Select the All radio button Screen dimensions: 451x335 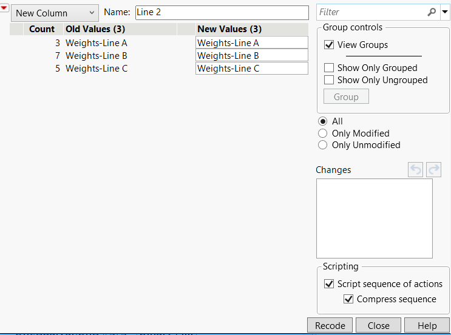tap(324, 121)
